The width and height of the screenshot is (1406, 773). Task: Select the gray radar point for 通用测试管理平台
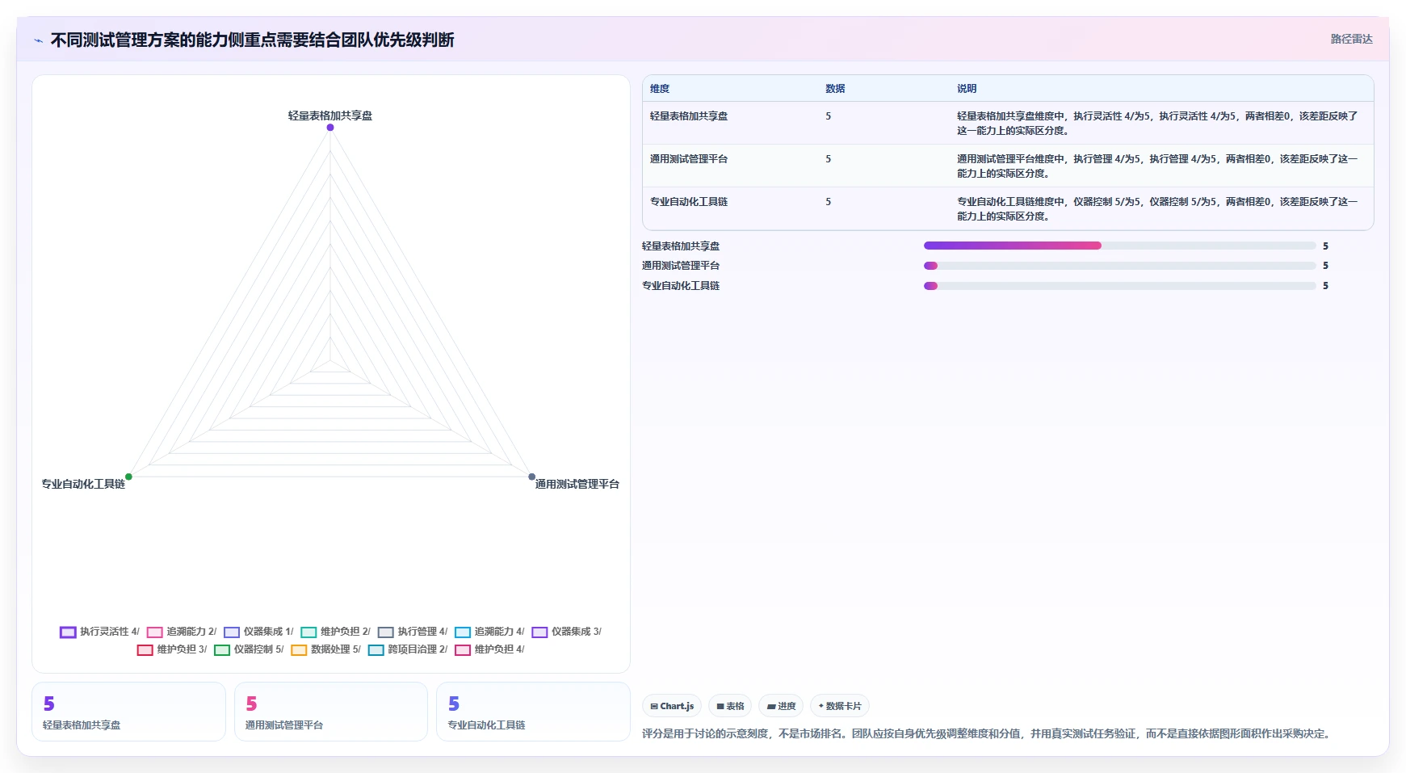tap(531, 477)
